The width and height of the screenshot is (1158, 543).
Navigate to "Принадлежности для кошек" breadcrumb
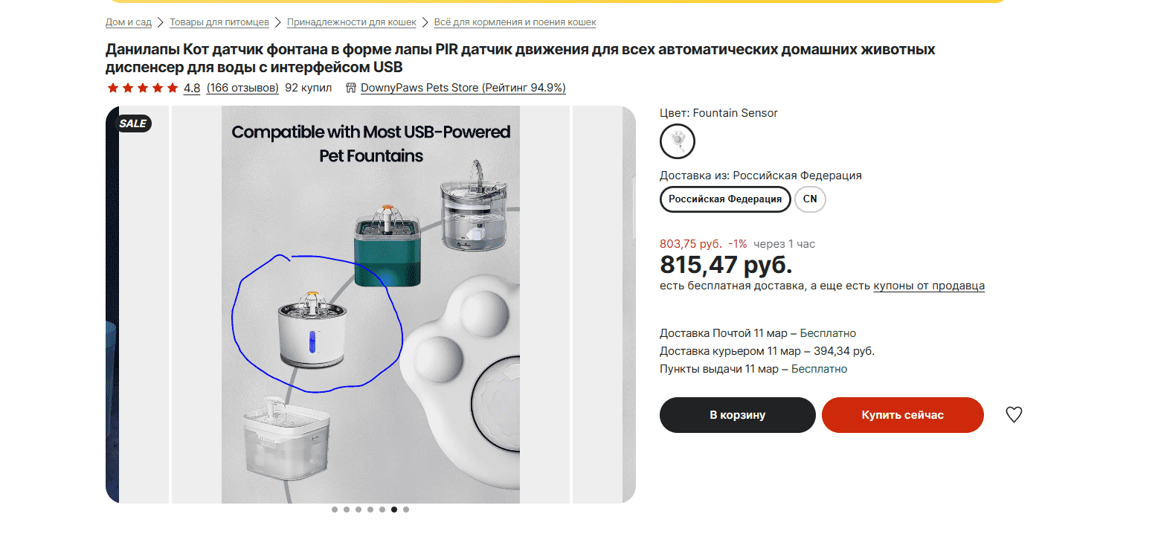351,22
